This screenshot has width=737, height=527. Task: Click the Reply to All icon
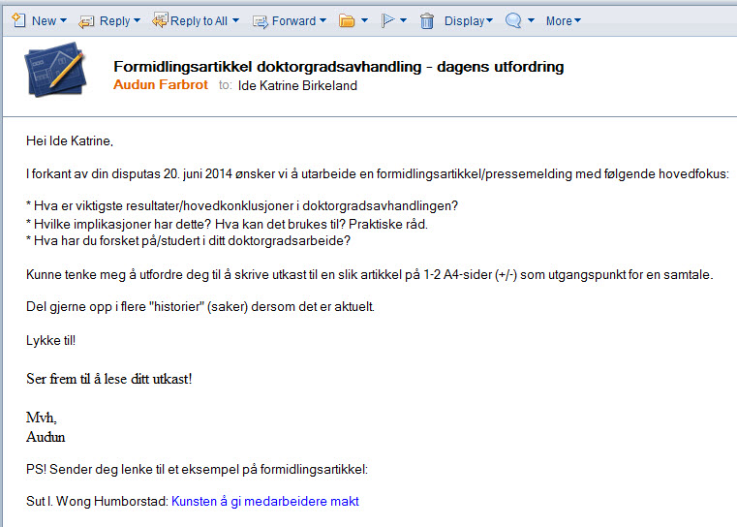click(160, 20)
